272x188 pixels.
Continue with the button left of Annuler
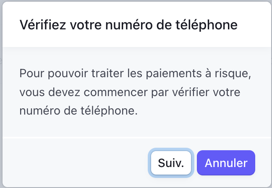point(171,162)
